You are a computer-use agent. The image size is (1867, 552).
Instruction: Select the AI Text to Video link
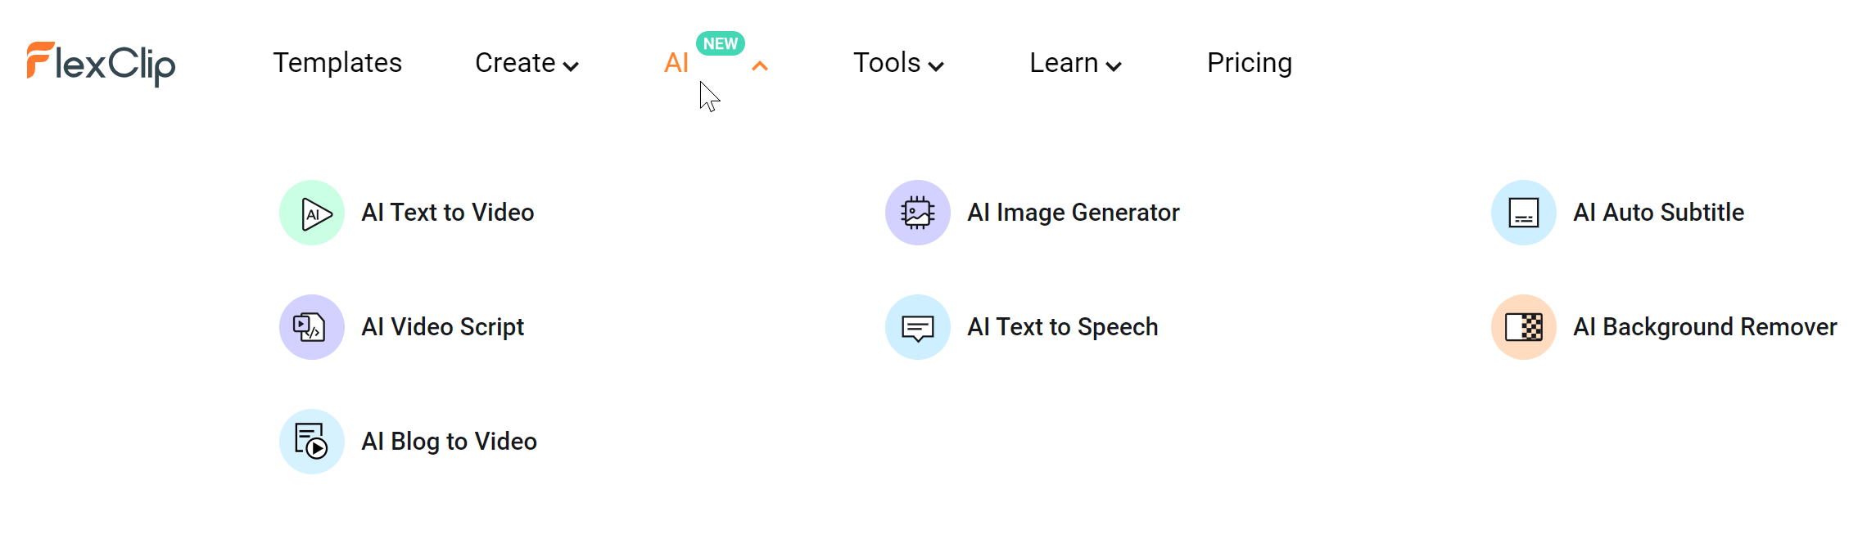448,213
